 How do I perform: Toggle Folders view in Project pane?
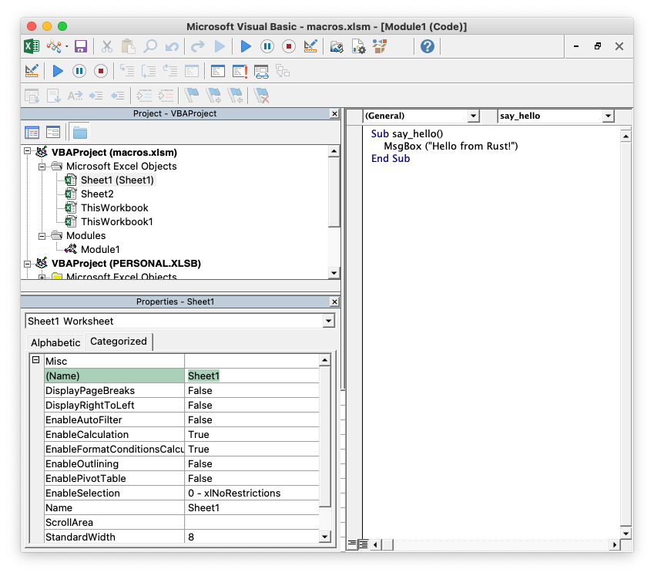tap(80, 133)
